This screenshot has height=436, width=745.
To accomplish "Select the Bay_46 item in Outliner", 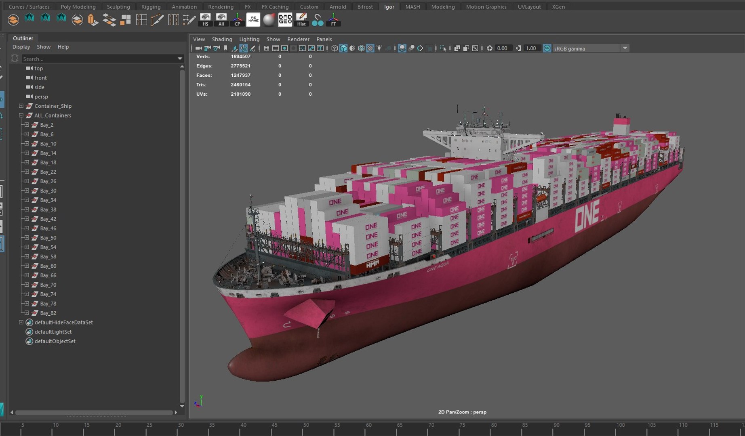I will tap(48, 228).
